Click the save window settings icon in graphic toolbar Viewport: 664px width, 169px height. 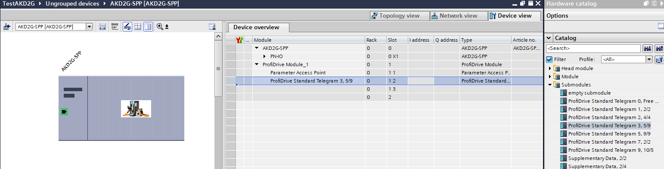pos(212,27)
